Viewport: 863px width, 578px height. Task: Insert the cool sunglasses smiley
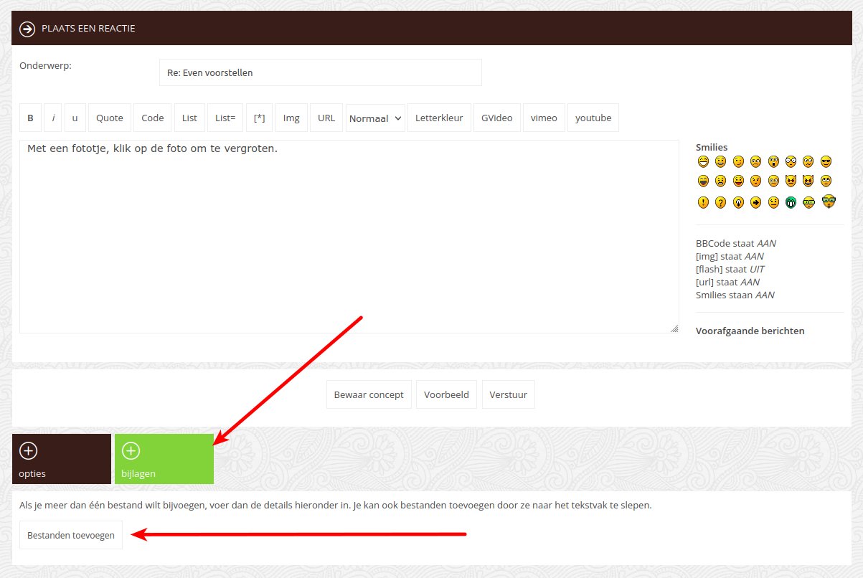click(x=826, y=161)
